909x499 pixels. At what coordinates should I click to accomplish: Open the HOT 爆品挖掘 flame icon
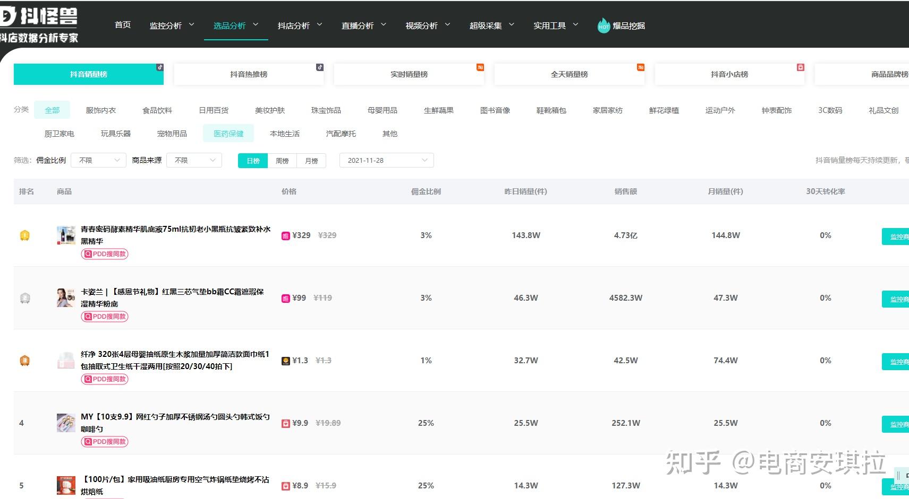point(604,25)
